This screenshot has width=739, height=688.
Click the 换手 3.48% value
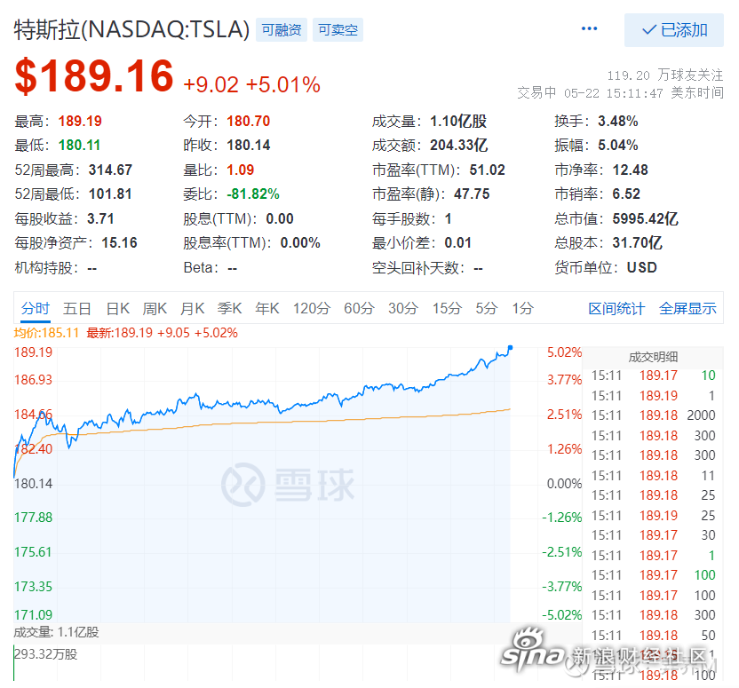tap(618, 121)
